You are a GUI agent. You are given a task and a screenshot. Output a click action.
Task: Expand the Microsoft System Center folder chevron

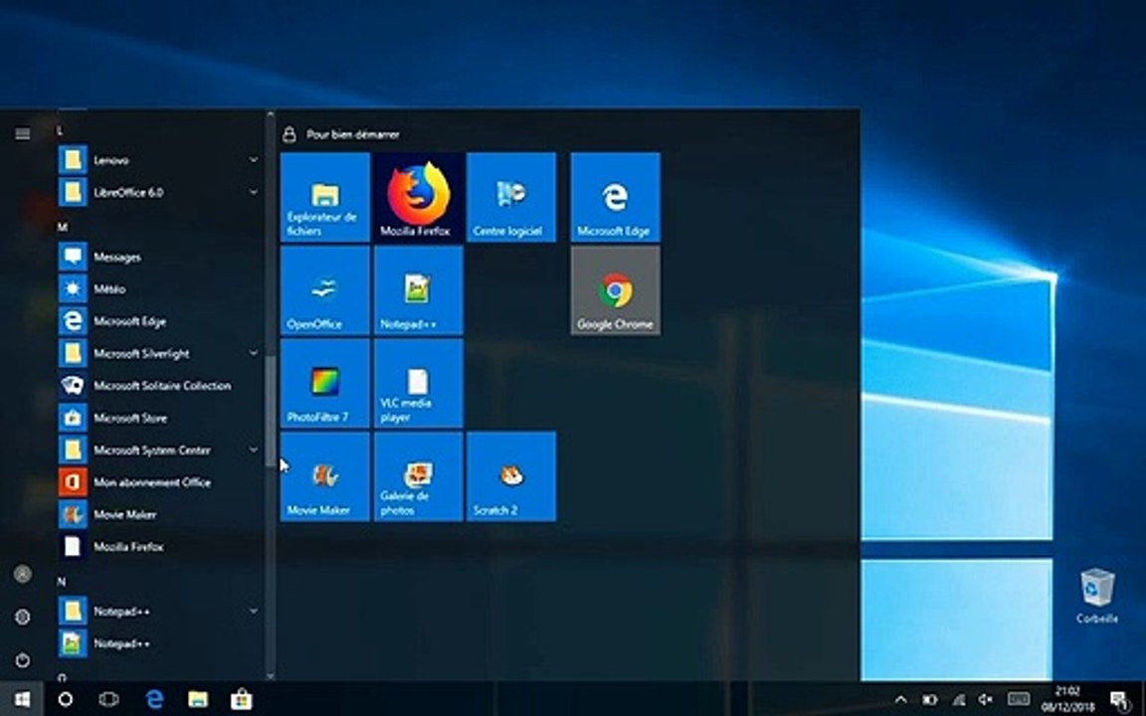pos(253,449)
